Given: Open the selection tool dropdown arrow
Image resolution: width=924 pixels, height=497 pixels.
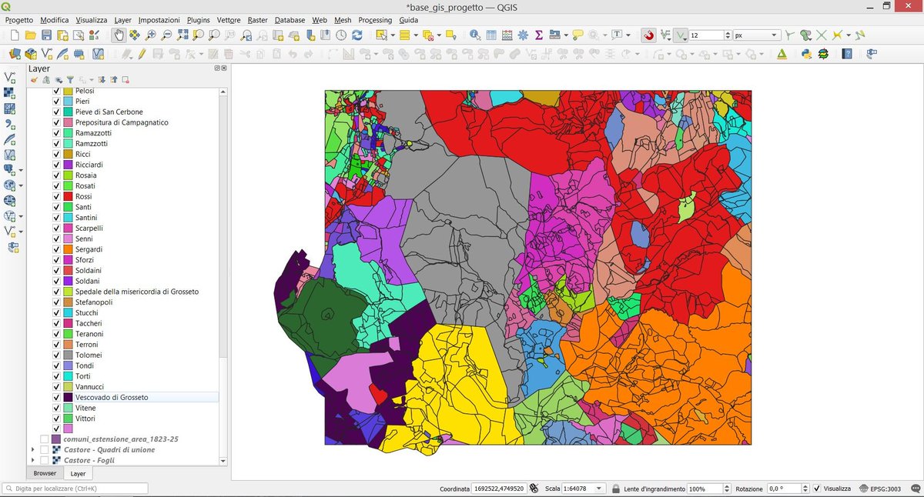Looking at the screenshot, I should pos(392,35).
